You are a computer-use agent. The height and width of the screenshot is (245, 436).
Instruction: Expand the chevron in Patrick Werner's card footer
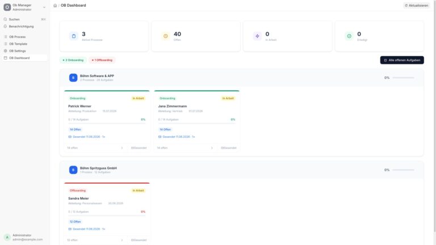click(x=122, y=148)
